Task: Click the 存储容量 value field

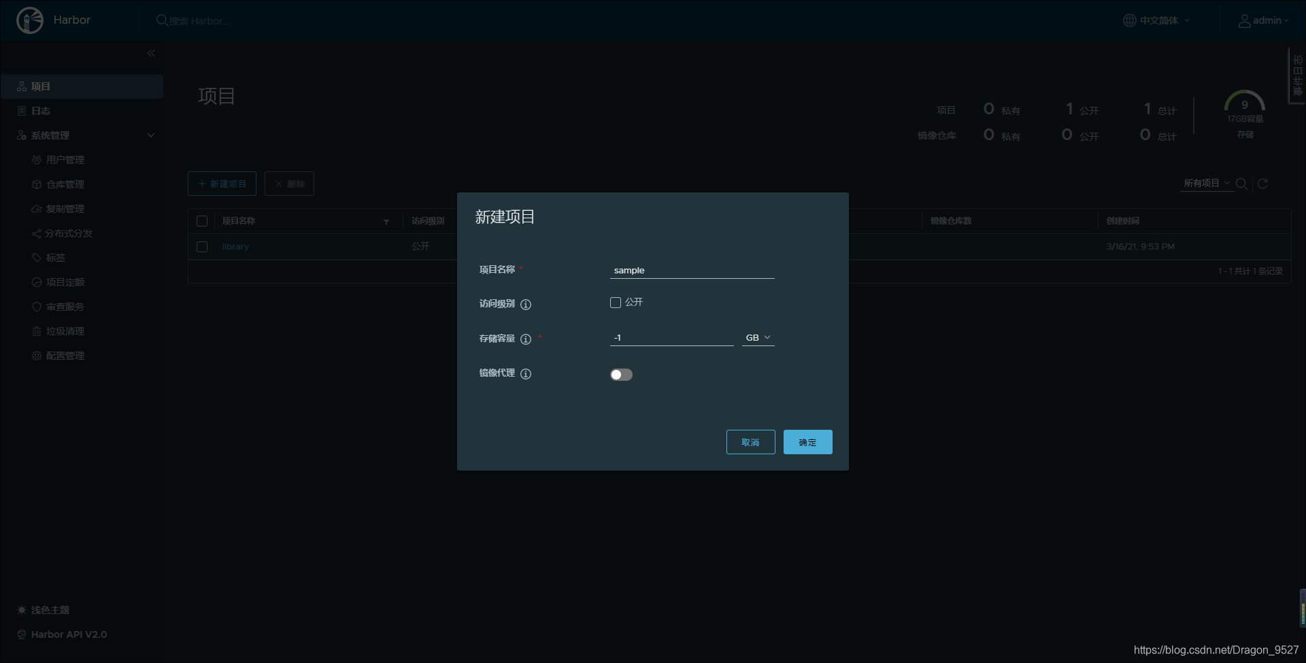Action: 671,338
